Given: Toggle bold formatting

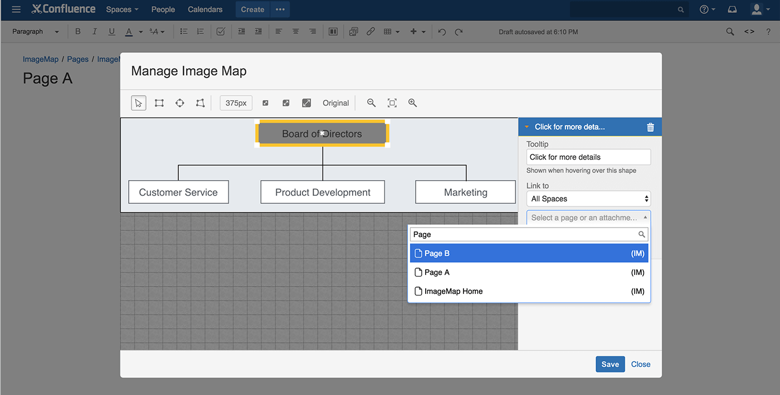Looking at the screenshot, I should (x=77, y=31).
